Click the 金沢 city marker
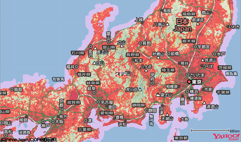Viewport: 241px width, 142px height. (x=91, y=46)
